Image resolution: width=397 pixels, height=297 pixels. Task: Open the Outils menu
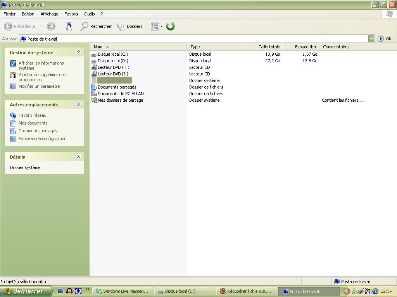[x=90, y=14]
